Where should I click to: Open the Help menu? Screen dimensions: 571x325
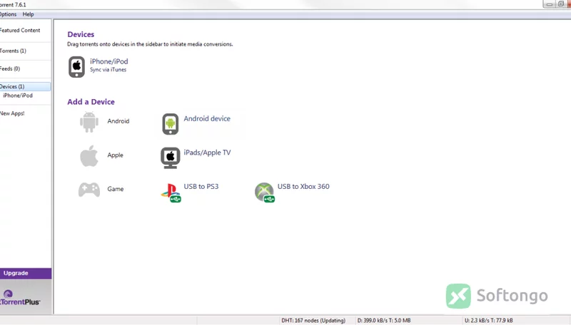click(28, 14)
